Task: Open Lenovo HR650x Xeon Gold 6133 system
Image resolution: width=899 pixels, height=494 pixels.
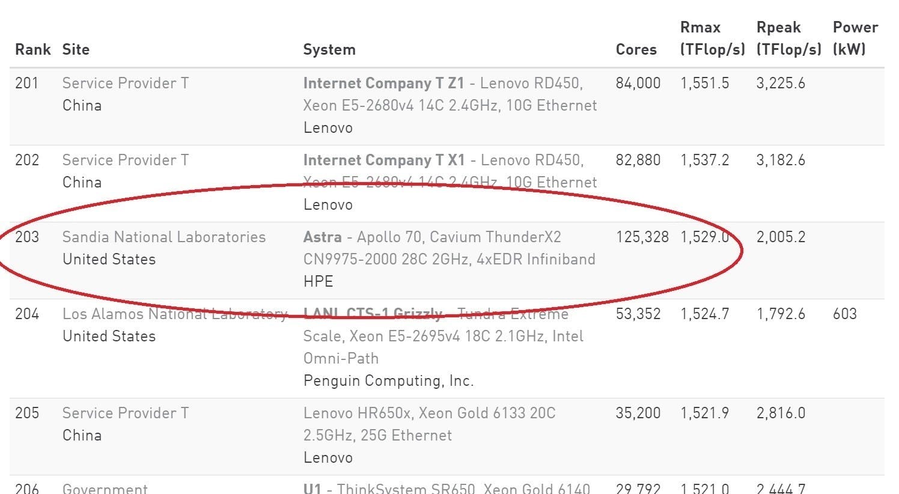Action: pyautogui.click(x=429, y=424)
